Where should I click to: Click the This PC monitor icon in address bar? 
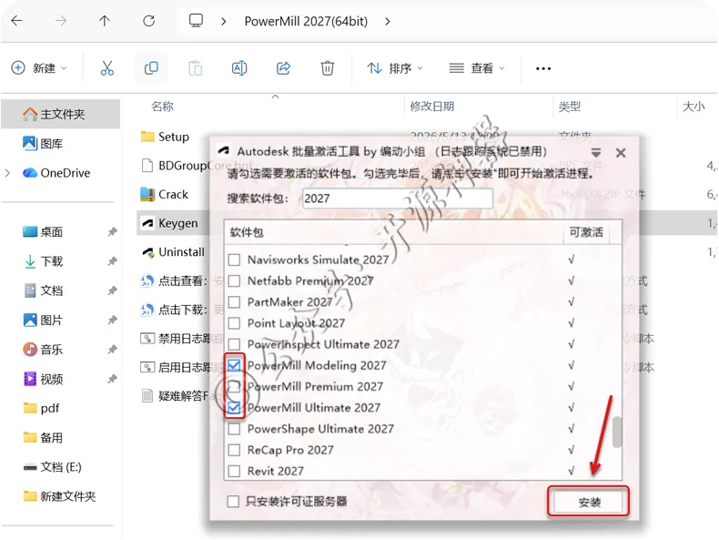[196, 21]
